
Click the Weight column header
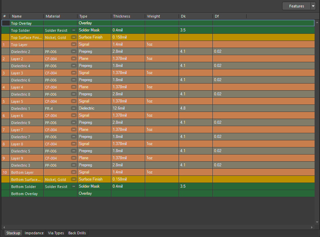(162, 16)
